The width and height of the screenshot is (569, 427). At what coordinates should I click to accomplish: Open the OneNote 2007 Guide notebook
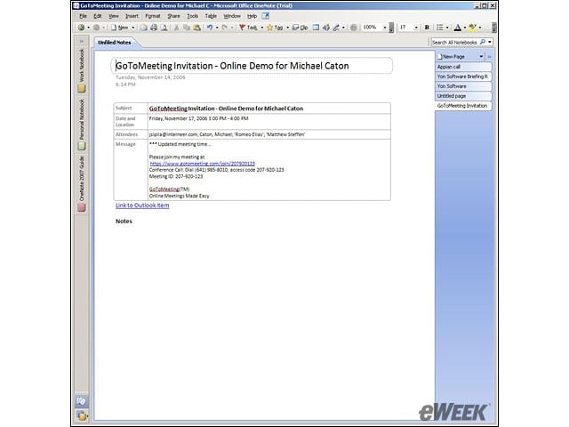pyautogui.click(x=82, y=184)
